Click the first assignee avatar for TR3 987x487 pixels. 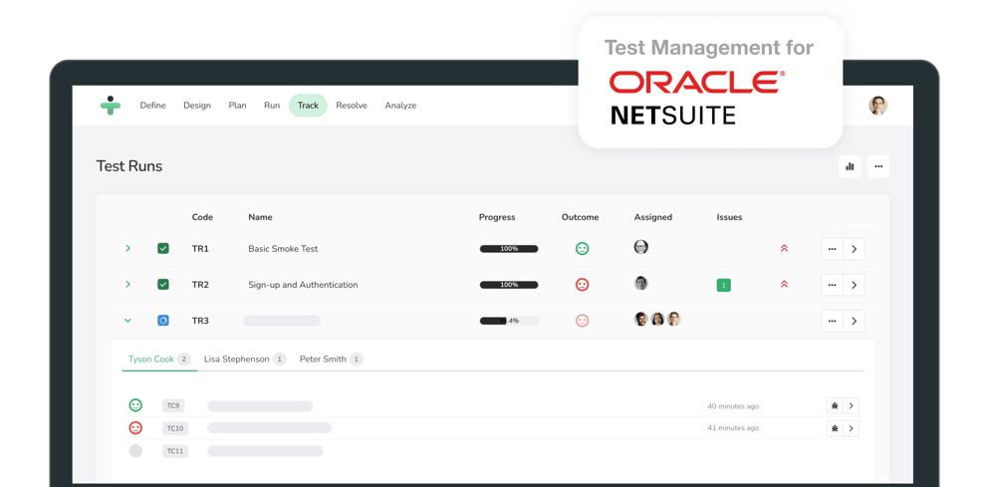(640, 319)
